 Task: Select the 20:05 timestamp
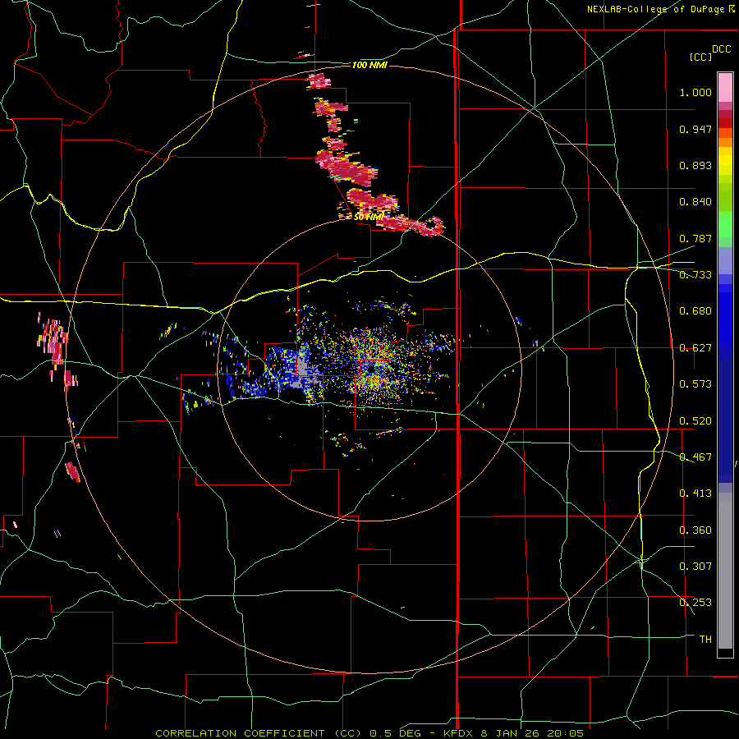tap(567, 733)
